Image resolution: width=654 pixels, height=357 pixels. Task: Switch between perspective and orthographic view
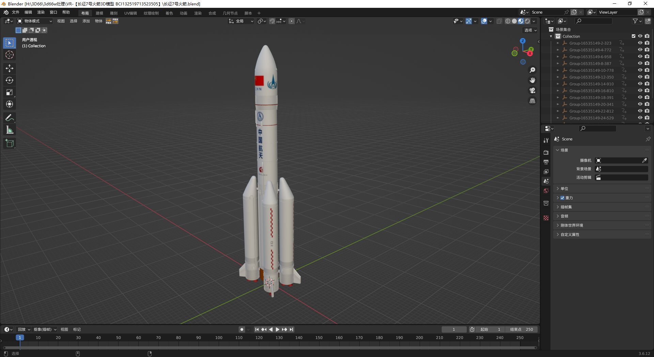pos(532,101)
